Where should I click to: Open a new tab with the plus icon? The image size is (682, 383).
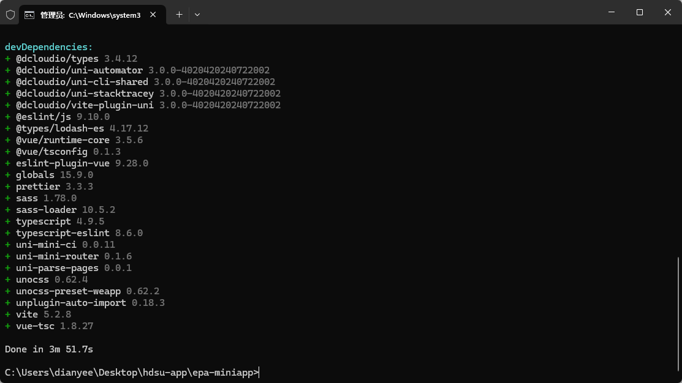179,14
